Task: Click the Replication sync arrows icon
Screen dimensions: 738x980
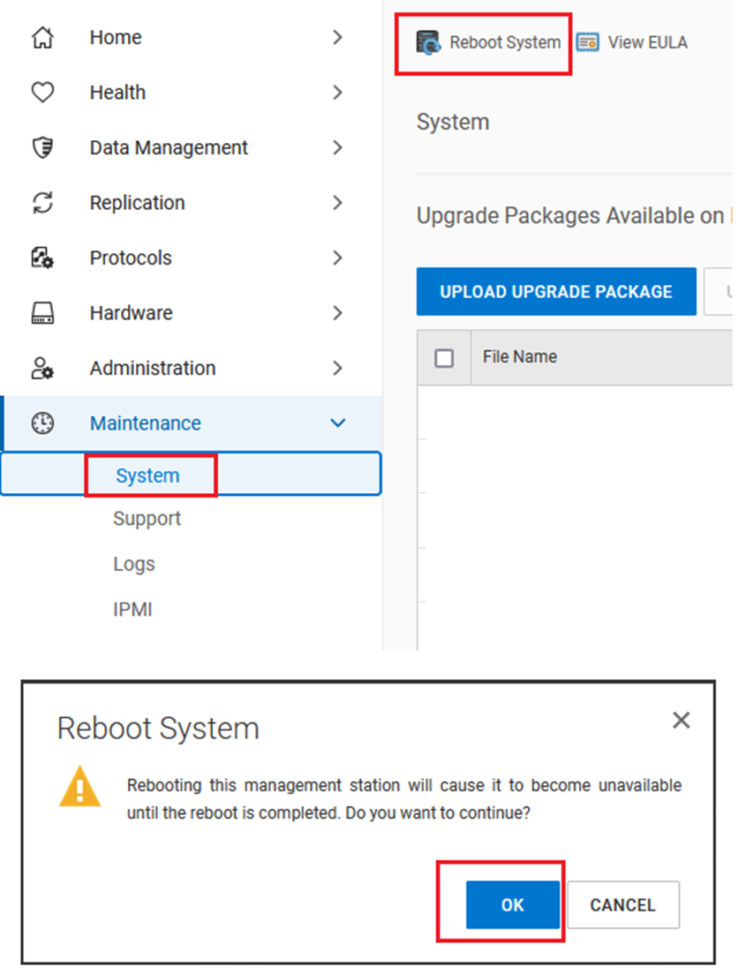Action: click(42, 203)
